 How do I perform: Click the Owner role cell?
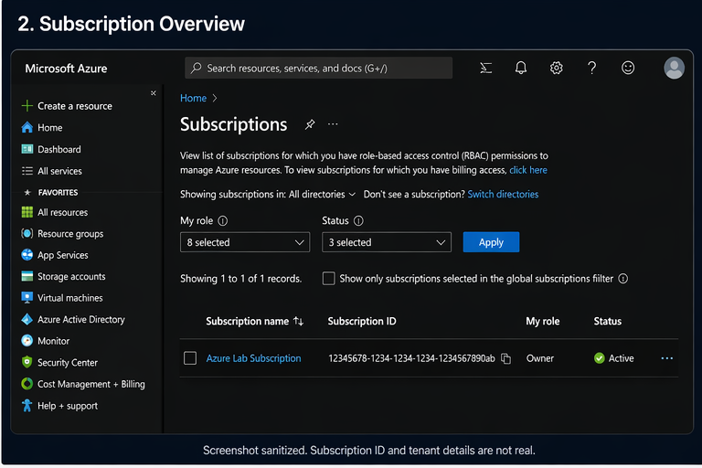(540, 358)
